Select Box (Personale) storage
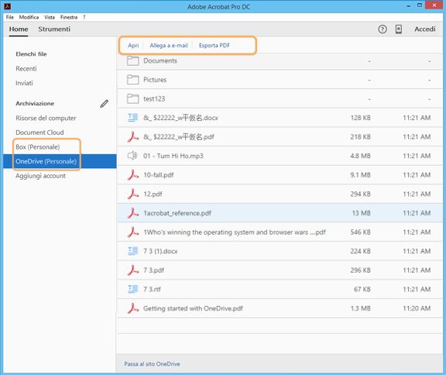 click(x=37, y=147)
